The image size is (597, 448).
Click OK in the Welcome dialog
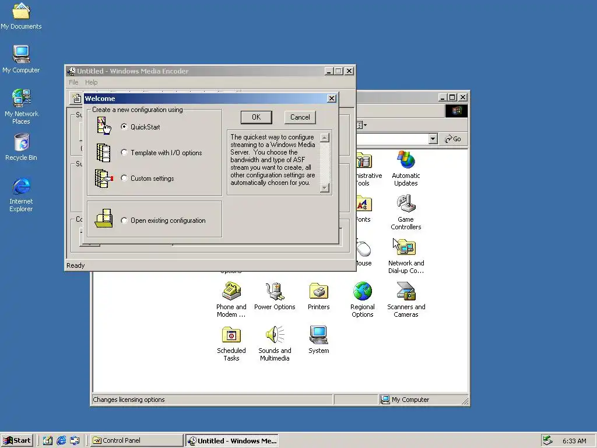(x=257, y=117)
